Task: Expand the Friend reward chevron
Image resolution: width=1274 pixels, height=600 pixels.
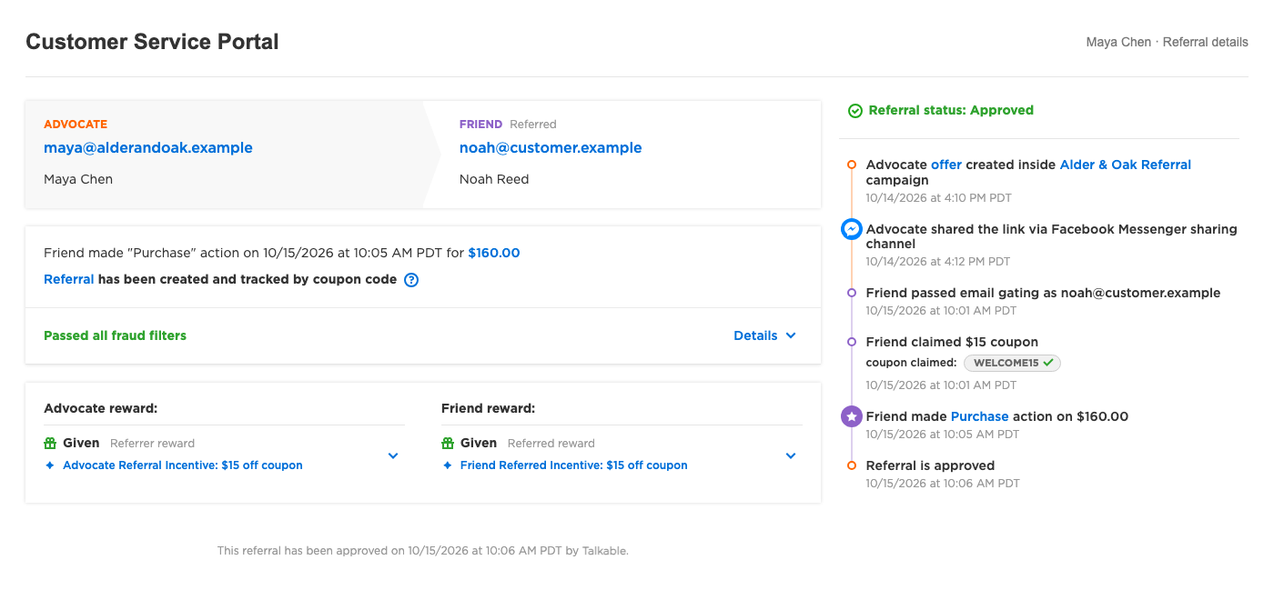Action: [791, 455]
